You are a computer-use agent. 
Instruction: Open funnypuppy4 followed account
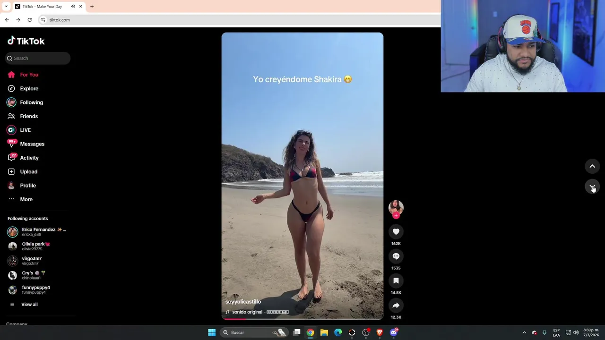(29, 289)
